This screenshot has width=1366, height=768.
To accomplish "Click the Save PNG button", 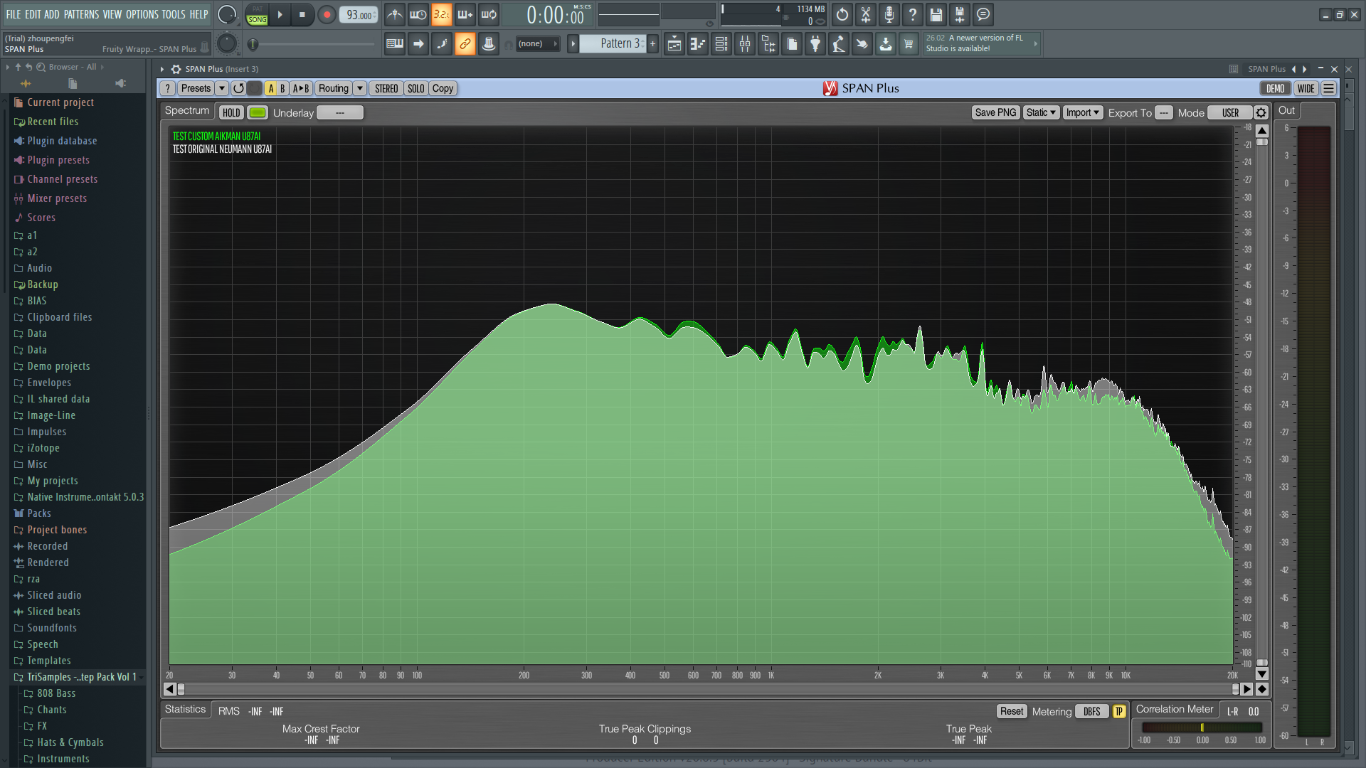I will click(995, 112).
